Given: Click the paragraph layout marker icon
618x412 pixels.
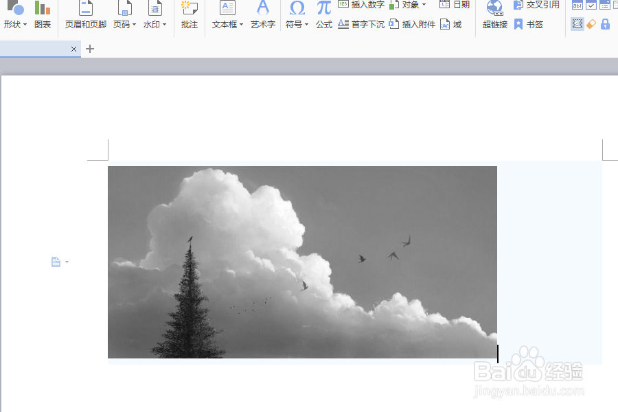Looking at the screenshot, I should coord(56,262).
